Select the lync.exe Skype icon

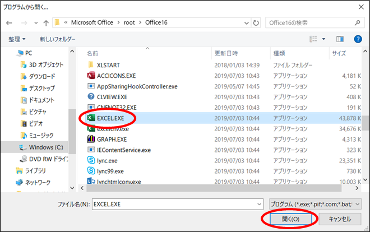point(91,160)
